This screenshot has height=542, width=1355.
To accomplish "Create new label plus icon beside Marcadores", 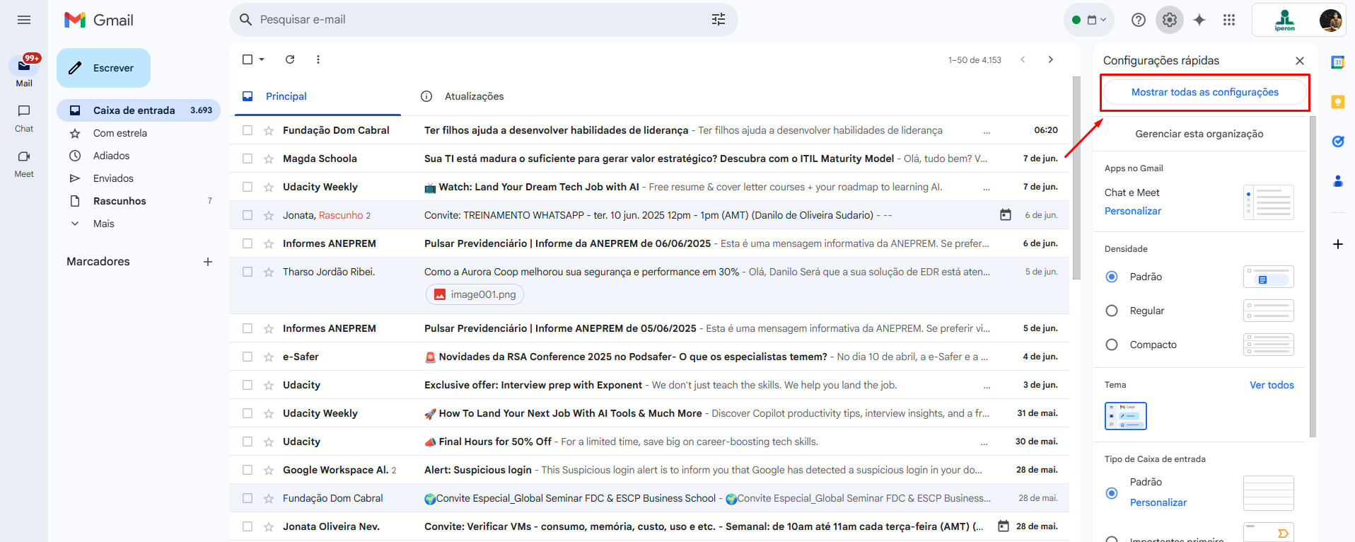I will (208, 262).
